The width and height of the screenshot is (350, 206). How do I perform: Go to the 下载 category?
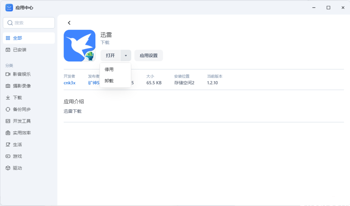(17, 98)
